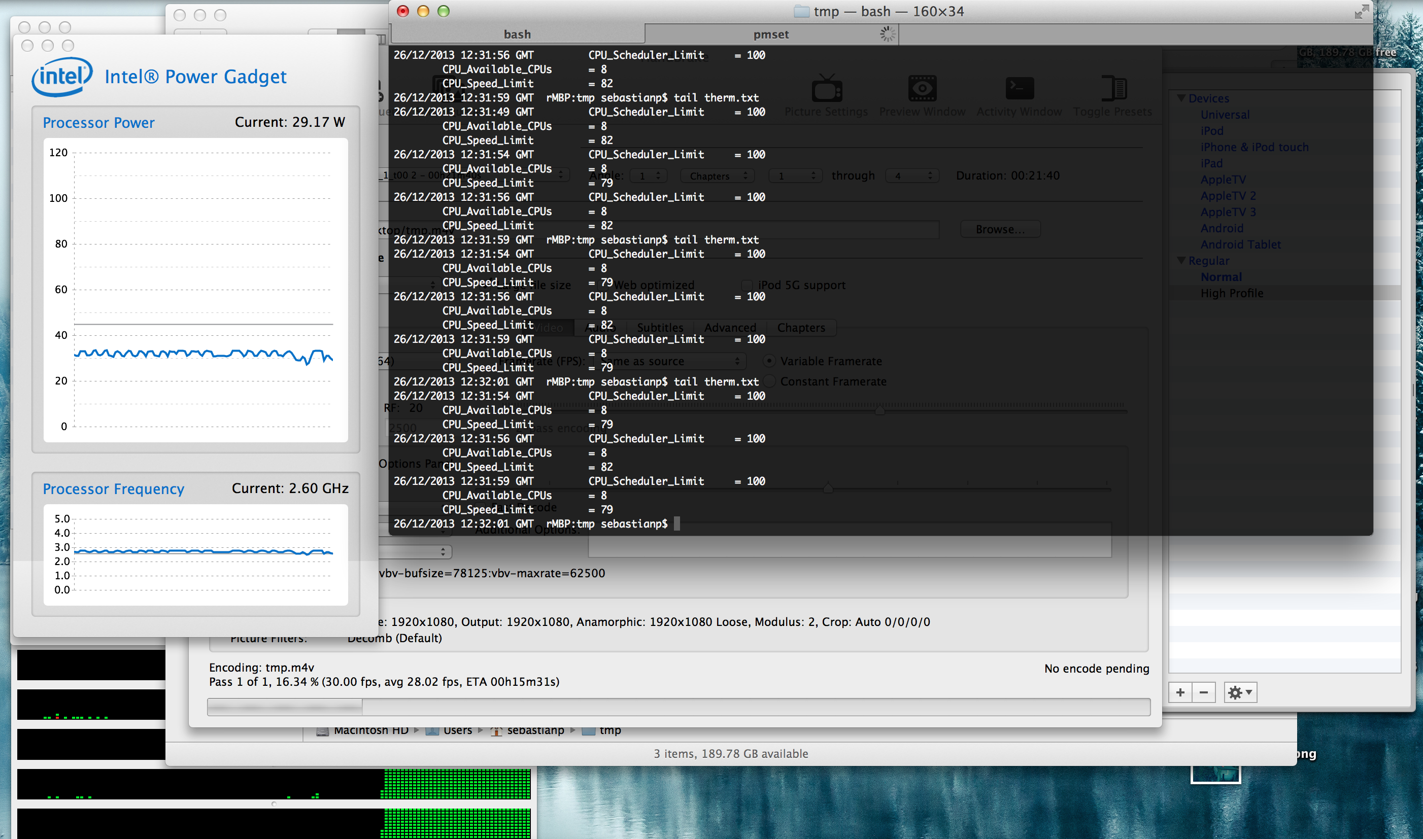Open the Angle number dropdown

pos(648,176)
